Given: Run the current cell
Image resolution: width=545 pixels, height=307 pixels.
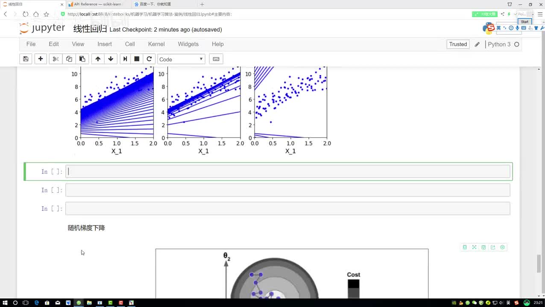Looking at the screenshot, I should (125, 59).
